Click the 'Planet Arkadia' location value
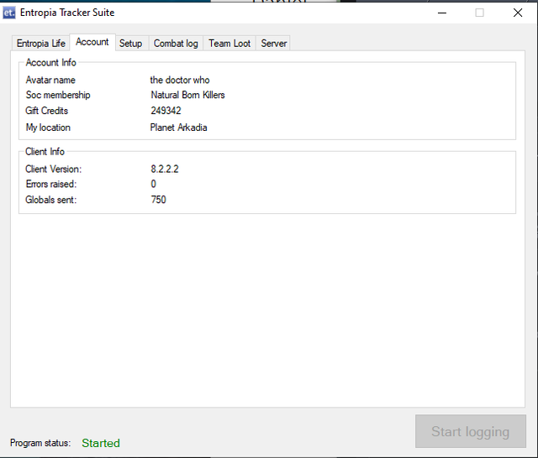 tap(178, 128)
